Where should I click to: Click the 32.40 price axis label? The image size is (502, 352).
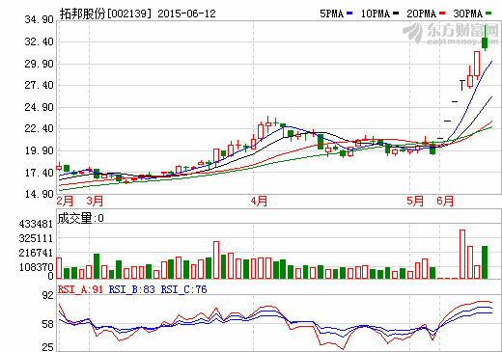[40, 41]
